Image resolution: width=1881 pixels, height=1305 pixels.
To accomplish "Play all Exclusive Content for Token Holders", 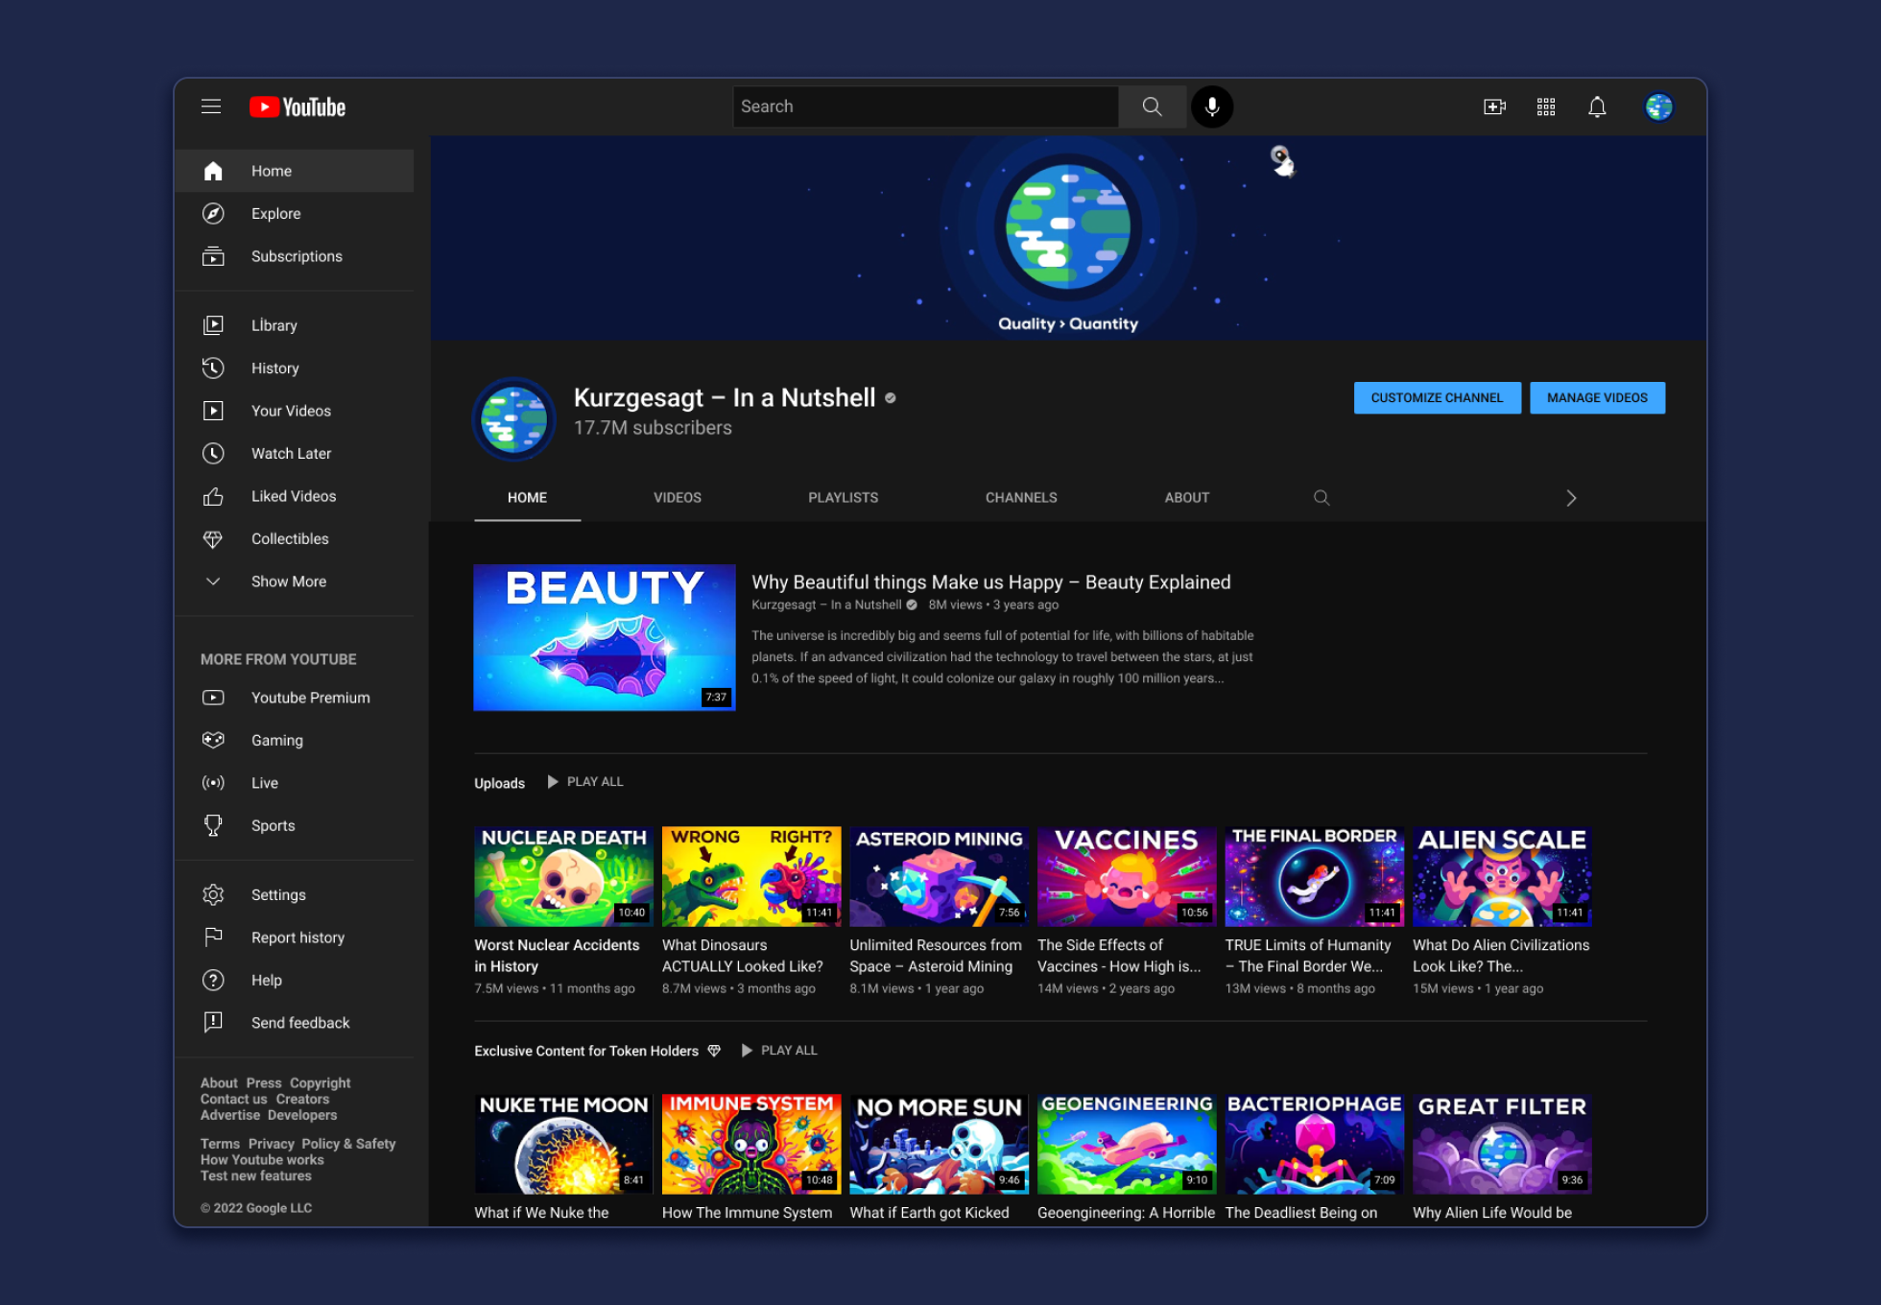I will [x=779, y=1051].
